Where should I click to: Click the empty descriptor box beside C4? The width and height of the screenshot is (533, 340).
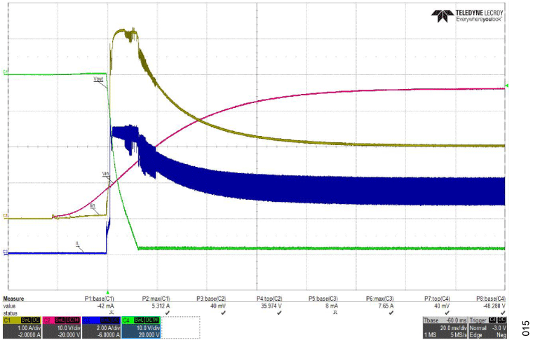point(181,326)
